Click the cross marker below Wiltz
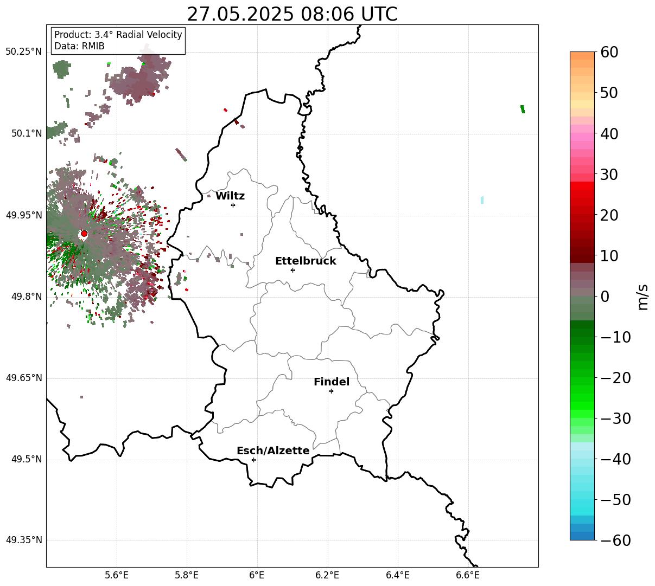 click(x=233, y=205)
